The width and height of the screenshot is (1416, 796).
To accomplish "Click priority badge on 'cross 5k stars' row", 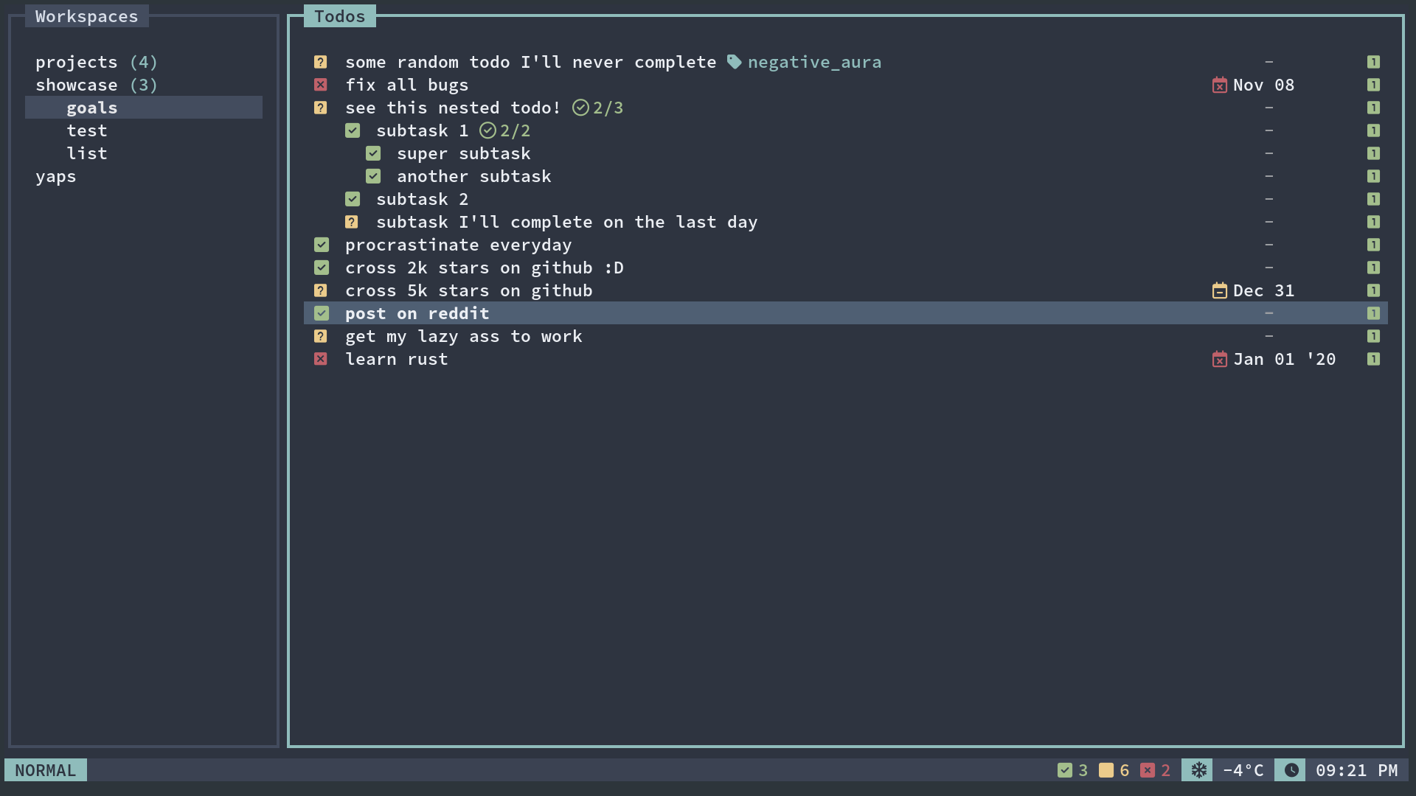I will [1373, 290].
